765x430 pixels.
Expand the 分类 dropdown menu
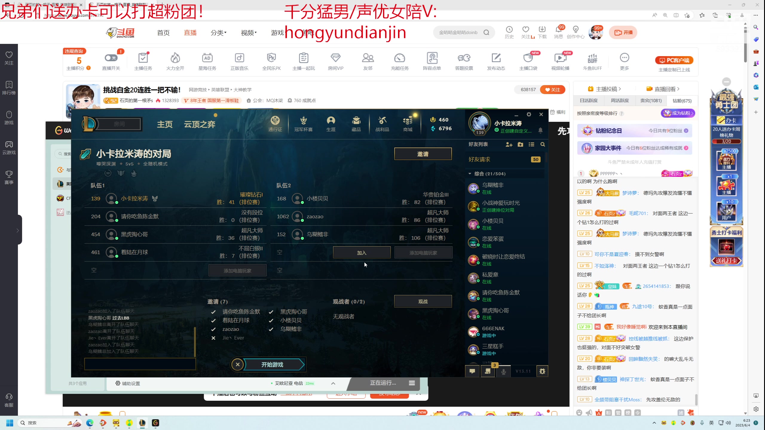click(218, 33)
